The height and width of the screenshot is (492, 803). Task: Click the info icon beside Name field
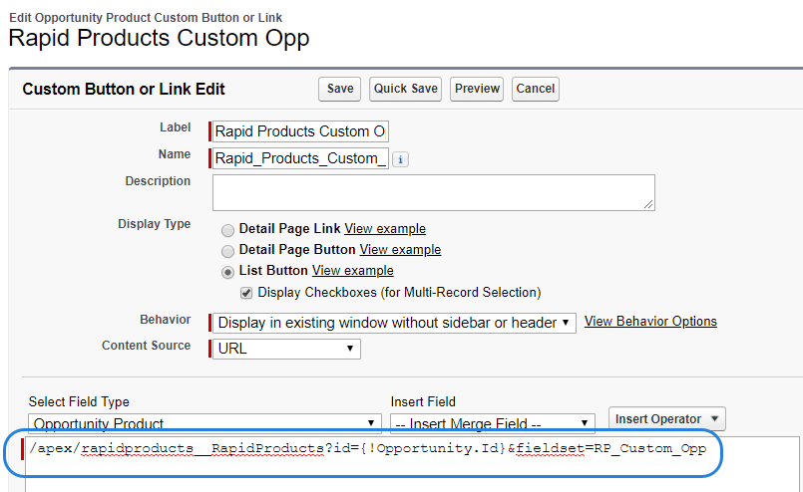pyautogui.click(x=400, y=159)
